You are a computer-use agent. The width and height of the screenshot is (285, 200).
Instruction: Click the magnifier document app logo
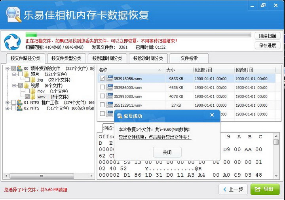pos(13,15)
